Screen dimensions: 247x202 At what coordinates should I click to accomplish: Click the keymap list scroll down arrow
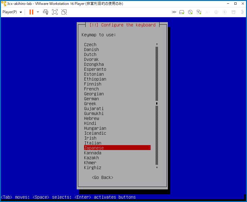(x=157, y=167)
